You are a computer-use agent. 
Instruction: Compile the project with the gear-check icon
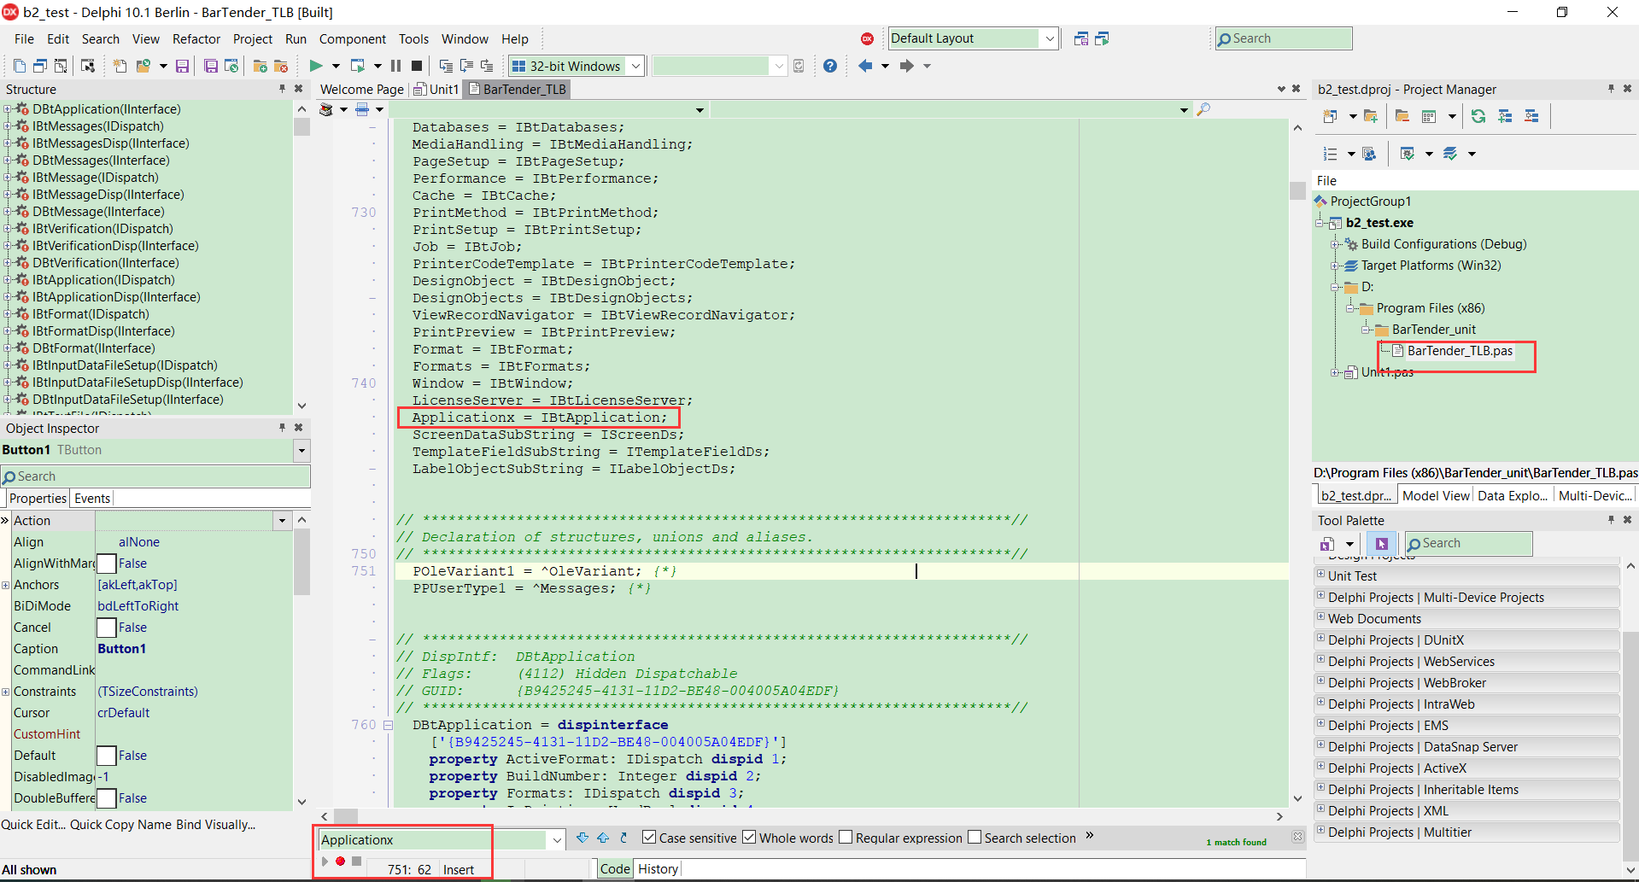[x=1408, y=154]
